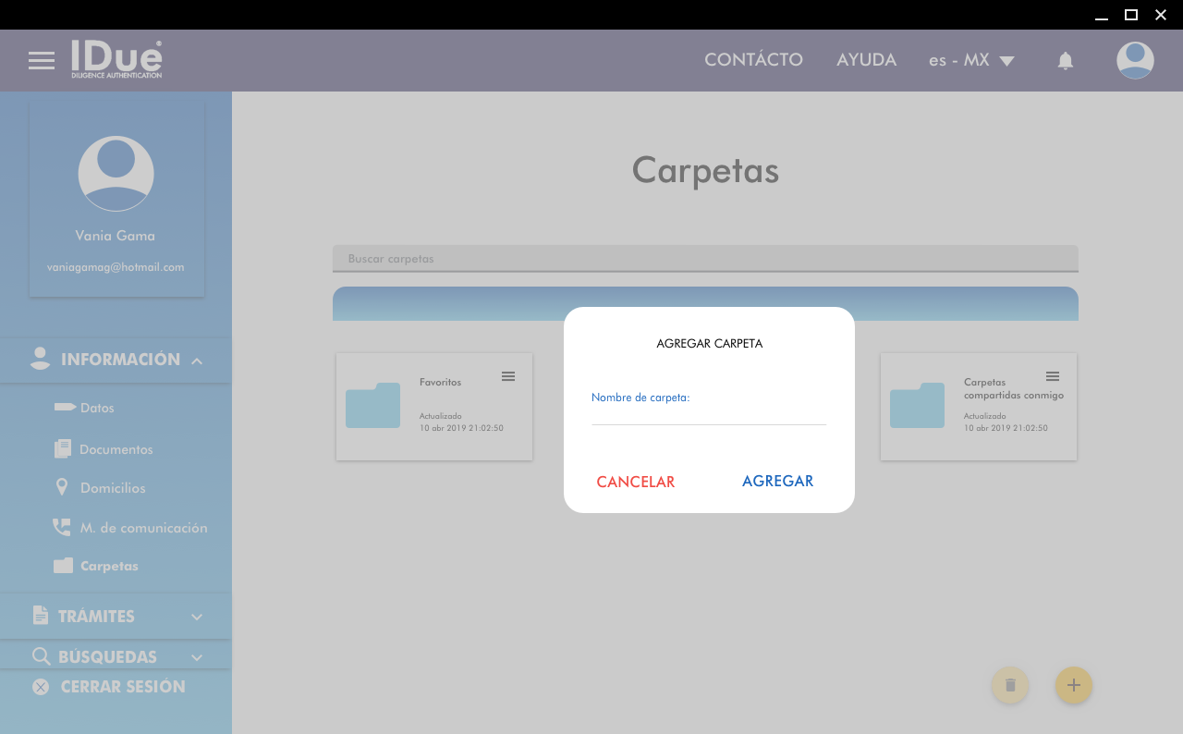
Task: Click the Favoritos folder icon
Action: (372, 406)
